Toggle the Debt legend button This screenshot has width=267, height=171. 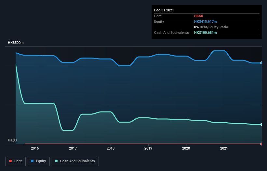pos(16,161)
